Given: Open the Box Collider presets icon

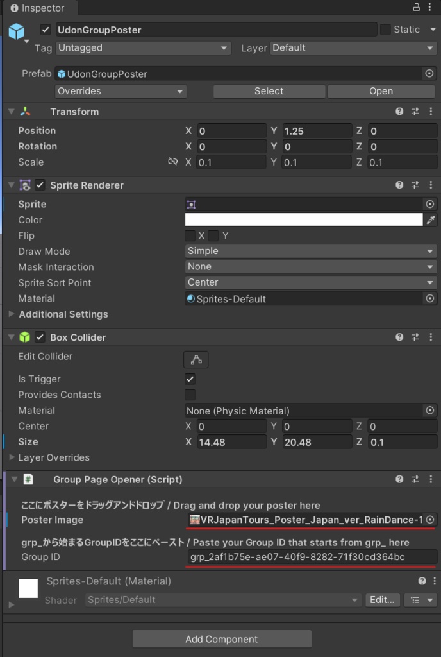Looking at the screenshot, I should (415, 337).
